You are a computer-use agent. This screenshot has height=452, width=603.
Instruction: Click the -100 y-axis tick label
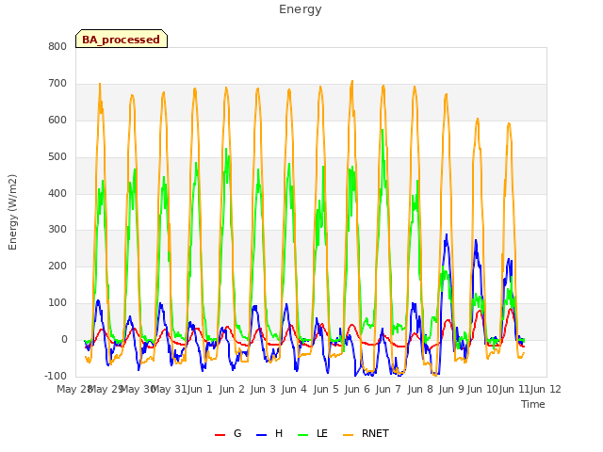tap(56, 376)
